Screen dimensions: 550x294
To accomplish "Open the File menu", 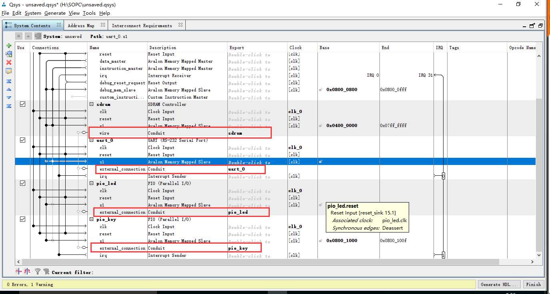I will pyautogui.click(x=5, y=13).
